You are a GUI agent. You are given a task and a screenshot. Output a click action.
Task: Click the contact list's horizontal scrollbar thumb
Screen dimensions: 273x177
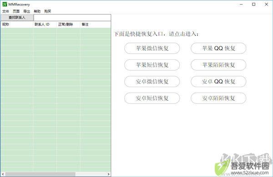tap(40, 174)
